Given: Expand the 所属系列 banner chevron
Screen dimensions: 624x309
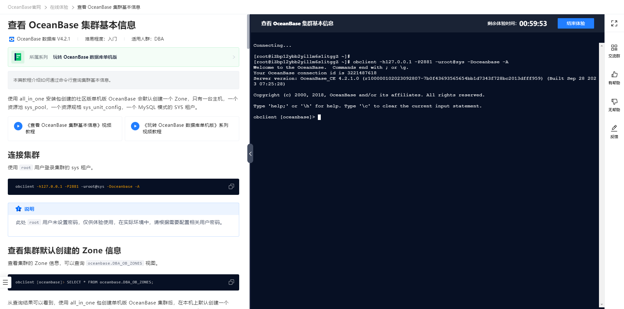Looking at the screenshot, I should (234, 57).
